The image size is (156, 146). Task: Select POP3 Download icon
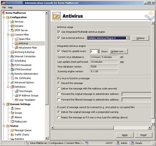click(x=12, y=65)
